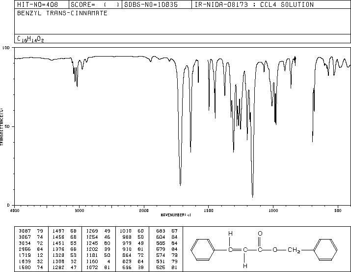
Task: Click the 2000 wavenumber axis label
Action: 144,211
